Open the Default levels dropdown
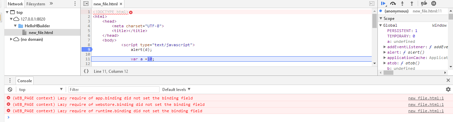453x122 pixels. point(176,90)
